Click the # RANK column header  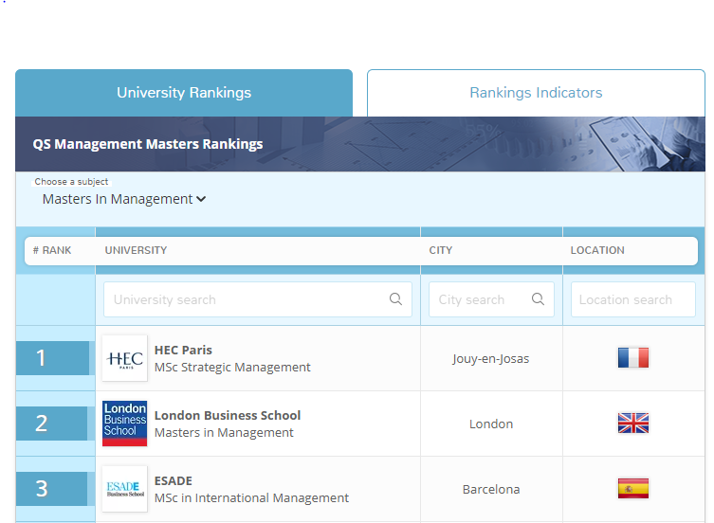[x=52, y=250]
